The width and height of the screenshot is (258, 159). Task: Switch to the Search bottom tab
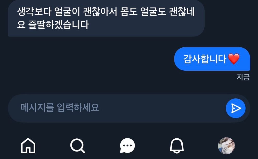coord(77,146)
